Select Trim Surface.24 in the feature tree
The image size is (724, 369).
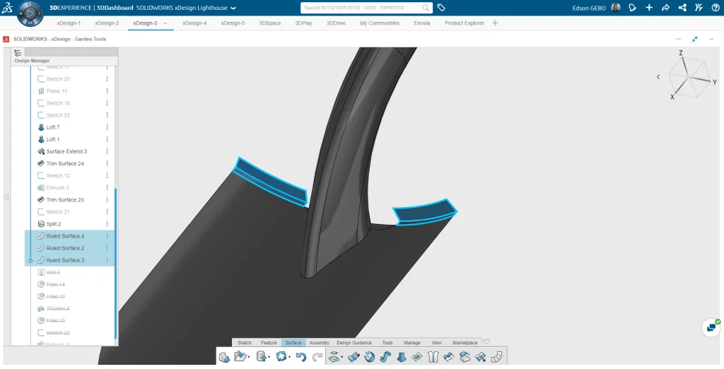point(65,163)
